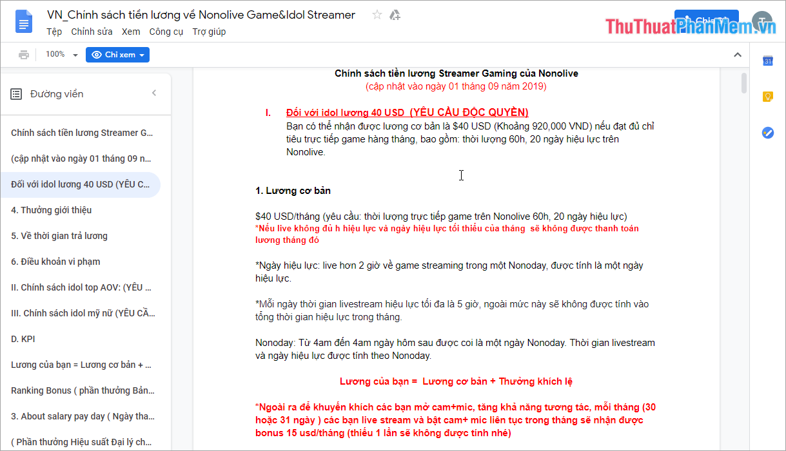The height and width of the screenshot is (451, 786).
Task: Open the Công cụ menu
Action: (166, 31)
